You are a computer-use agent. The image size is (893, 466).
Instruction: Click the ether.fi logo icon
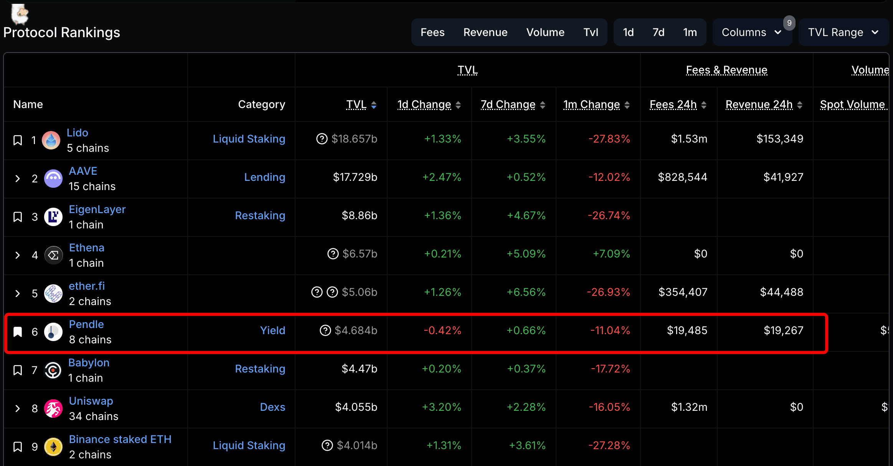53,294
